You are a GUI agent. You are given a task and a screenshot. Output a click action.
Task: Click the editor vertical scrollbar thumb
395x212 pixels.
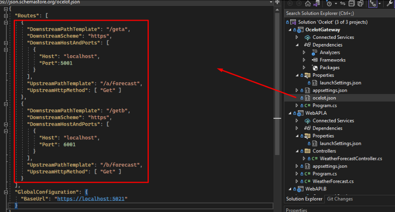click(x=277, y=84)
